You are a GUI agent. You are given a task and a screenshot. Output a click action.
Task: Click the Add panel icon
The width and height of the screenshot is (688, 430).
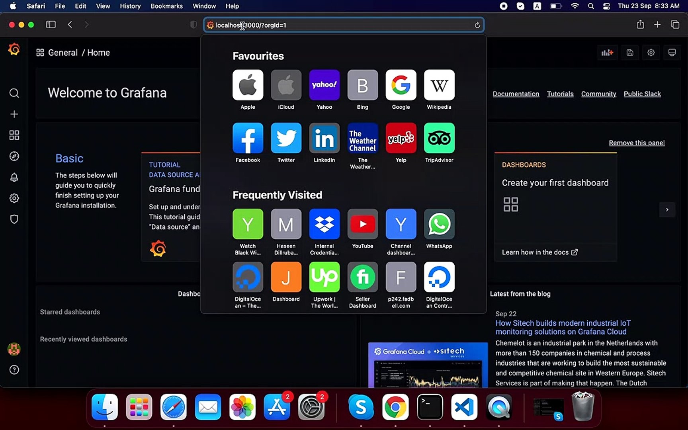[x=607, y=53]
